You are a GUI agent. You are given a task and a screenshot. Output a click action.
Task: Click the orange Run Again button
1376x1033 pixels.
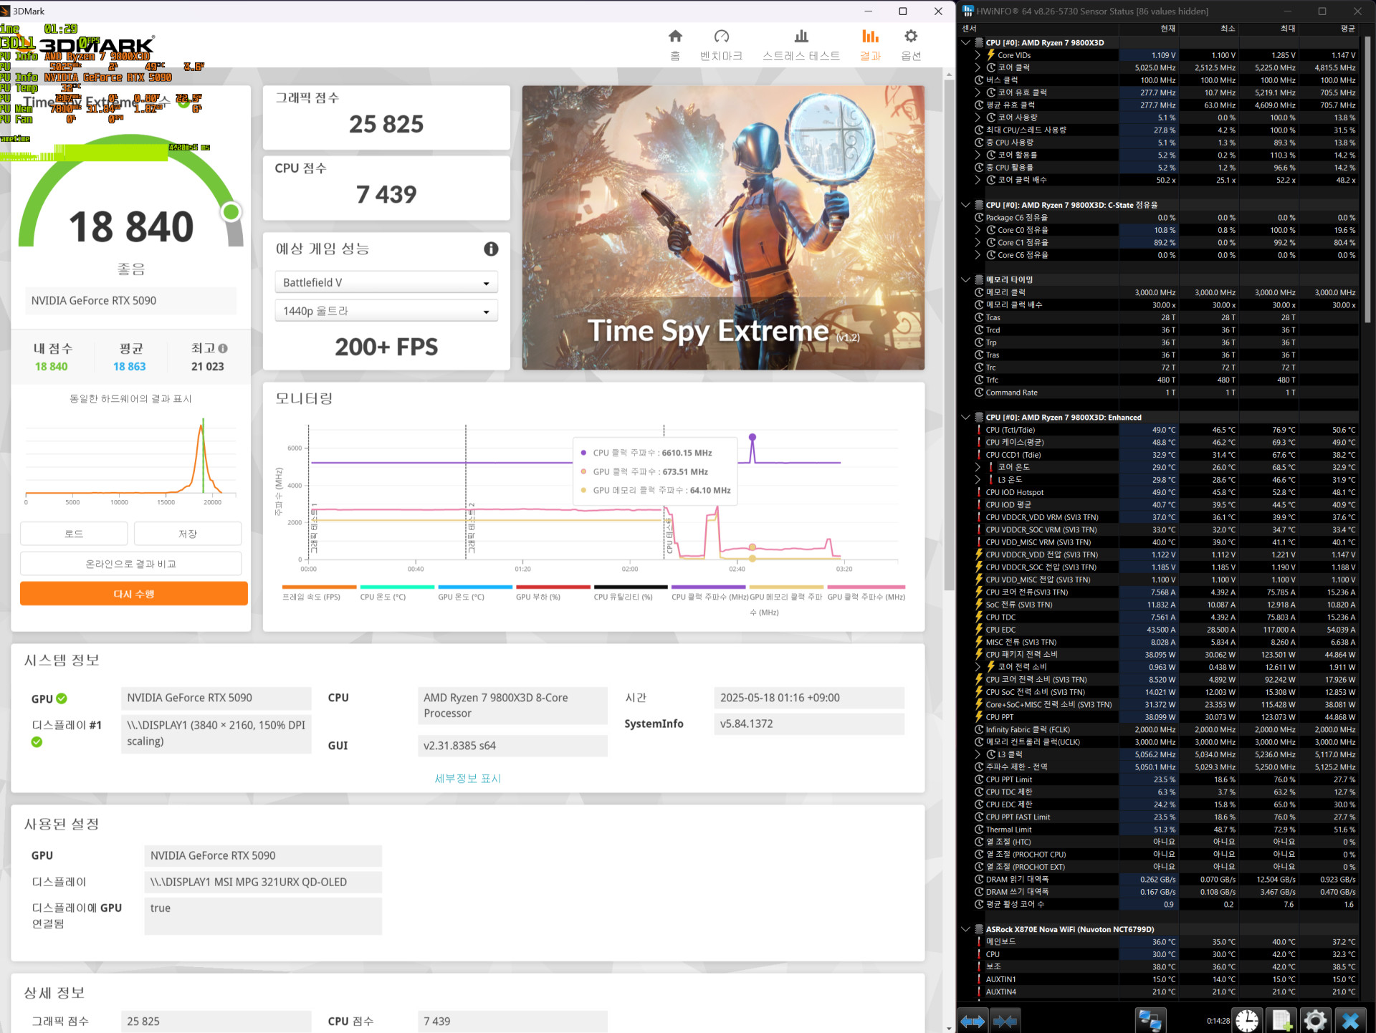tap(134, 594)
